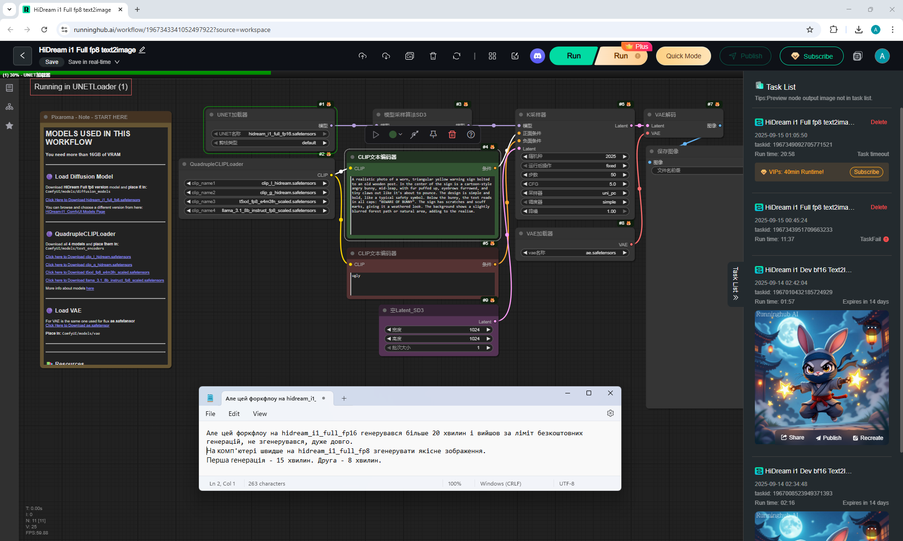The height and width of the screenshot is (541, 903).
Task: Expand Save in real-time dropdown
Action: [117, 62]
